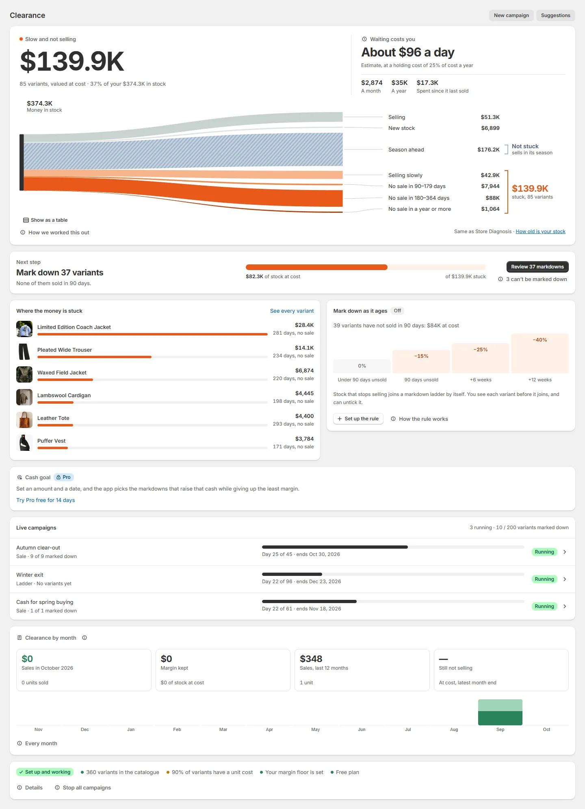
Task: Click the info icon beside "How the rule works"
Action: (x=393, y=419)
